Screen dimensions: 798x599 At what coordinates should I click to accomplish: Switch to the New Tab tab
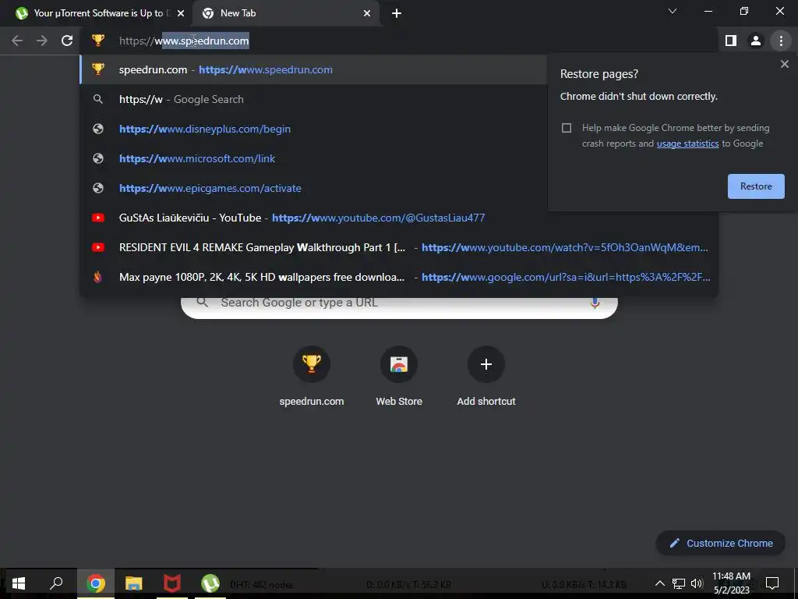[287, 13]
